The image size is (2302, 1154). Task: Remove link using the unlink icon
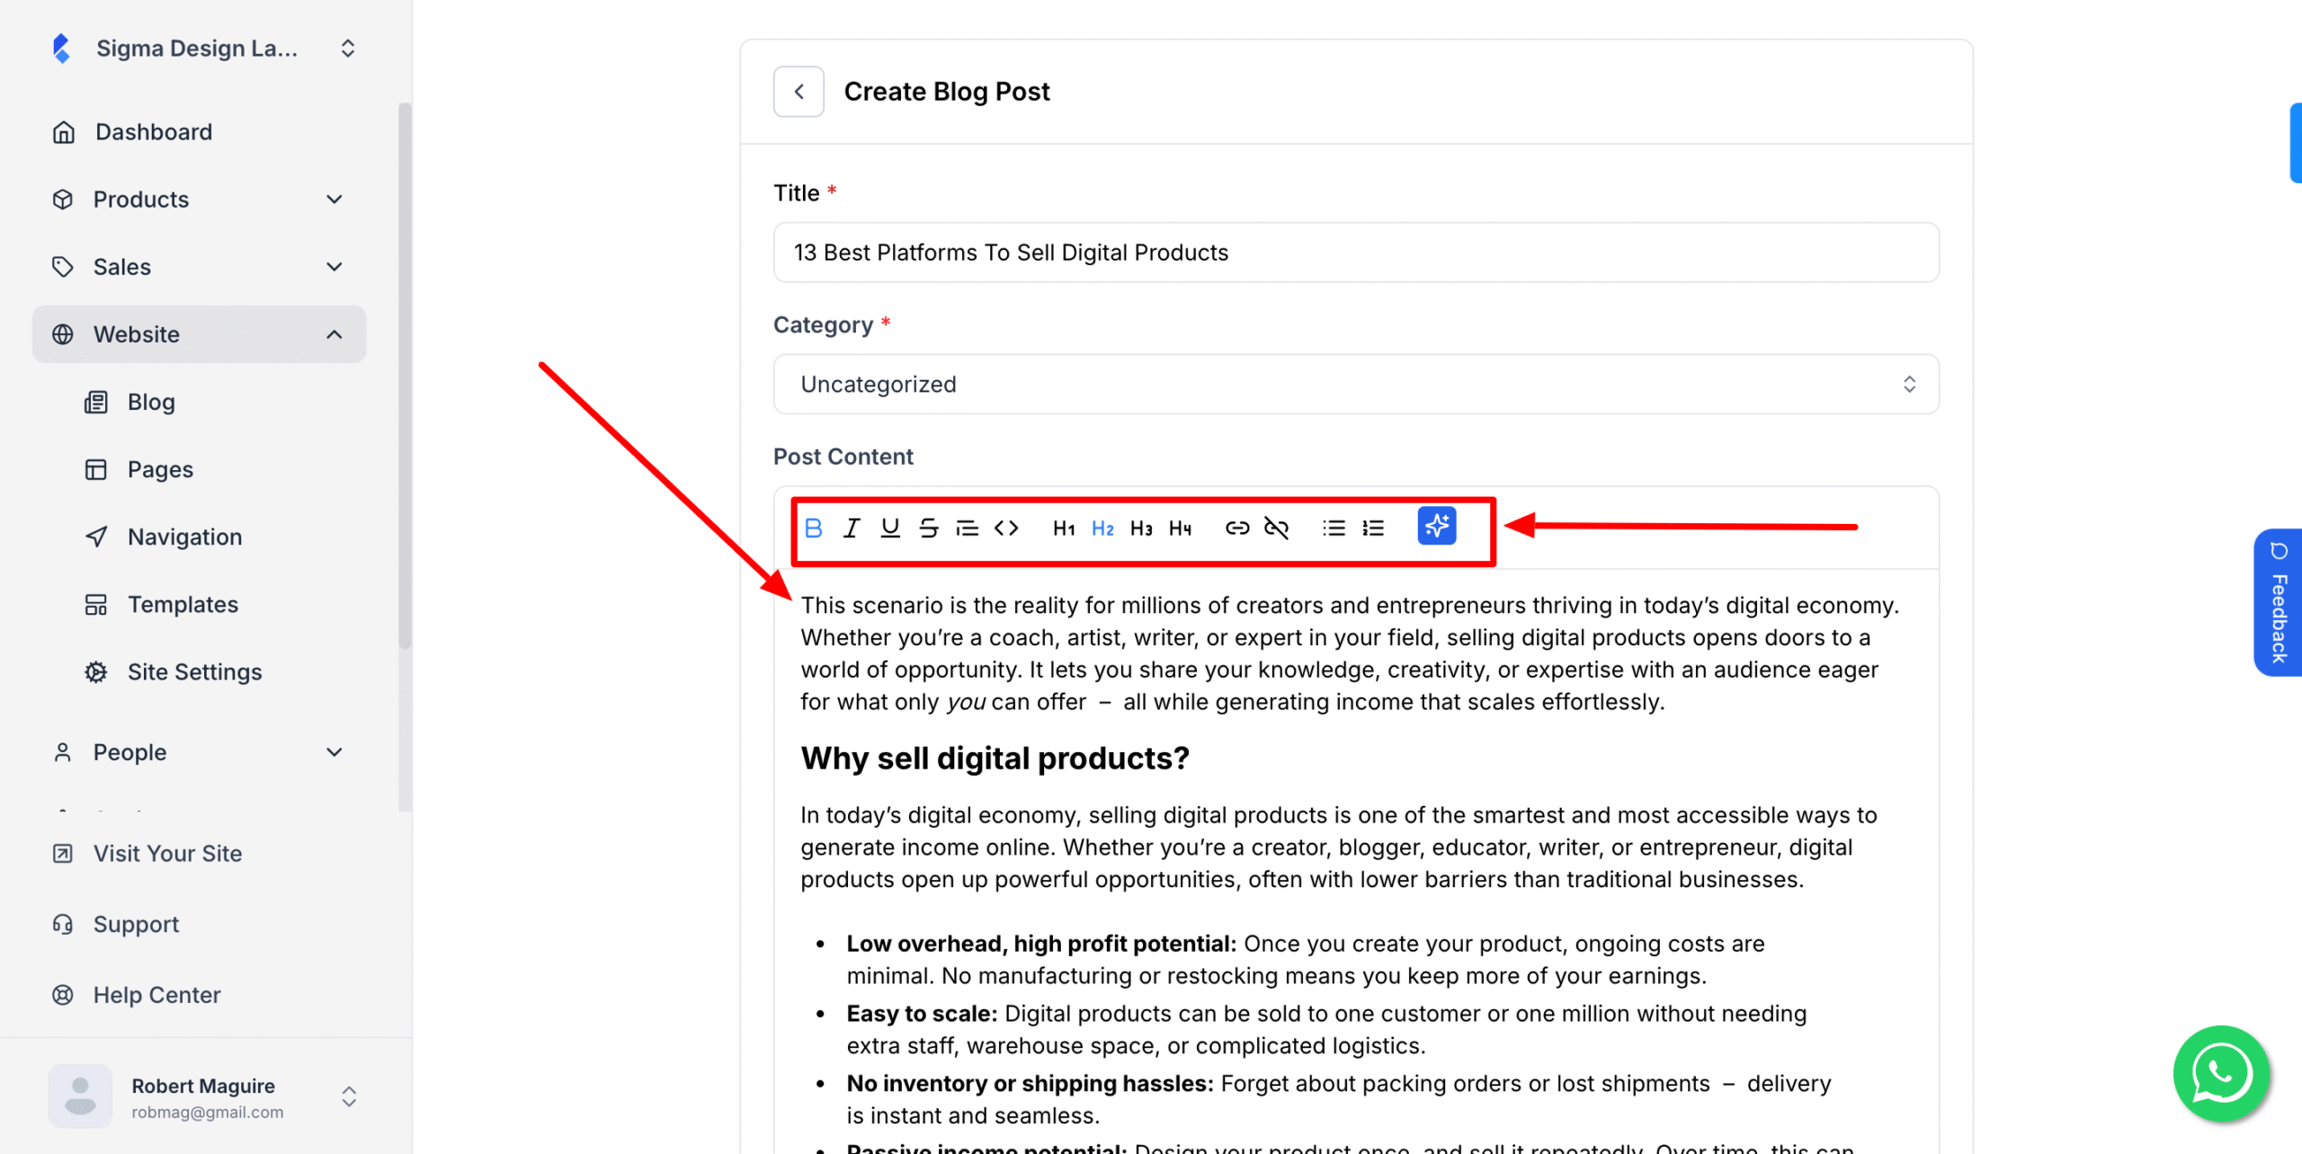1276,528
